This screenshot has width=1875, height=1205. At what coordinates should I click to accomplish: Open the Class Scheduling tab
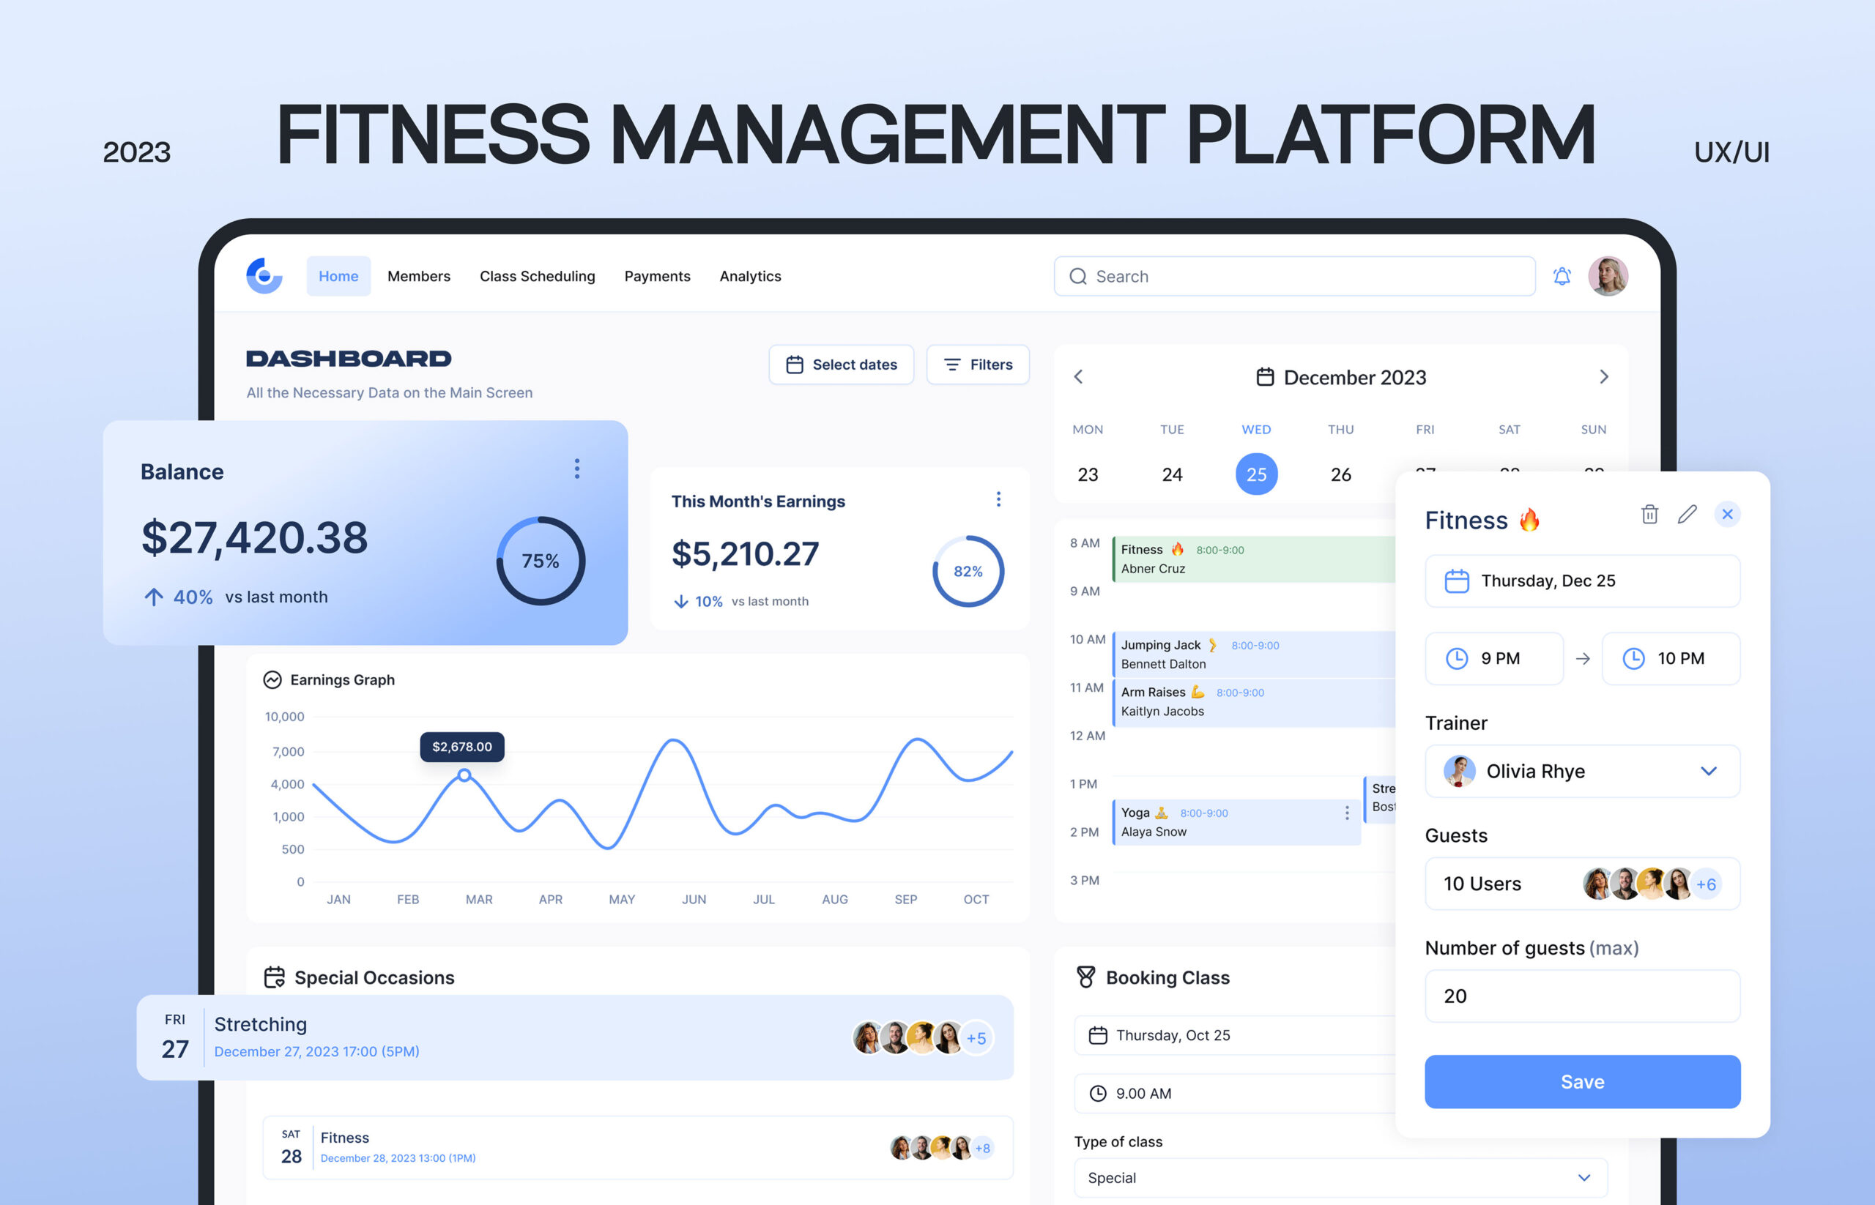coord(537,276)
